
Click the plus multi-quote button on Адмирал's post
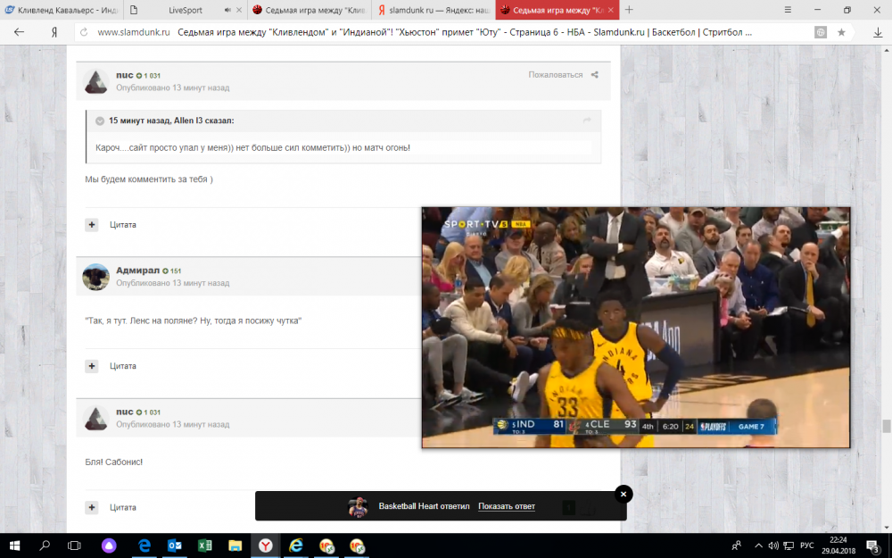point(92,366)
